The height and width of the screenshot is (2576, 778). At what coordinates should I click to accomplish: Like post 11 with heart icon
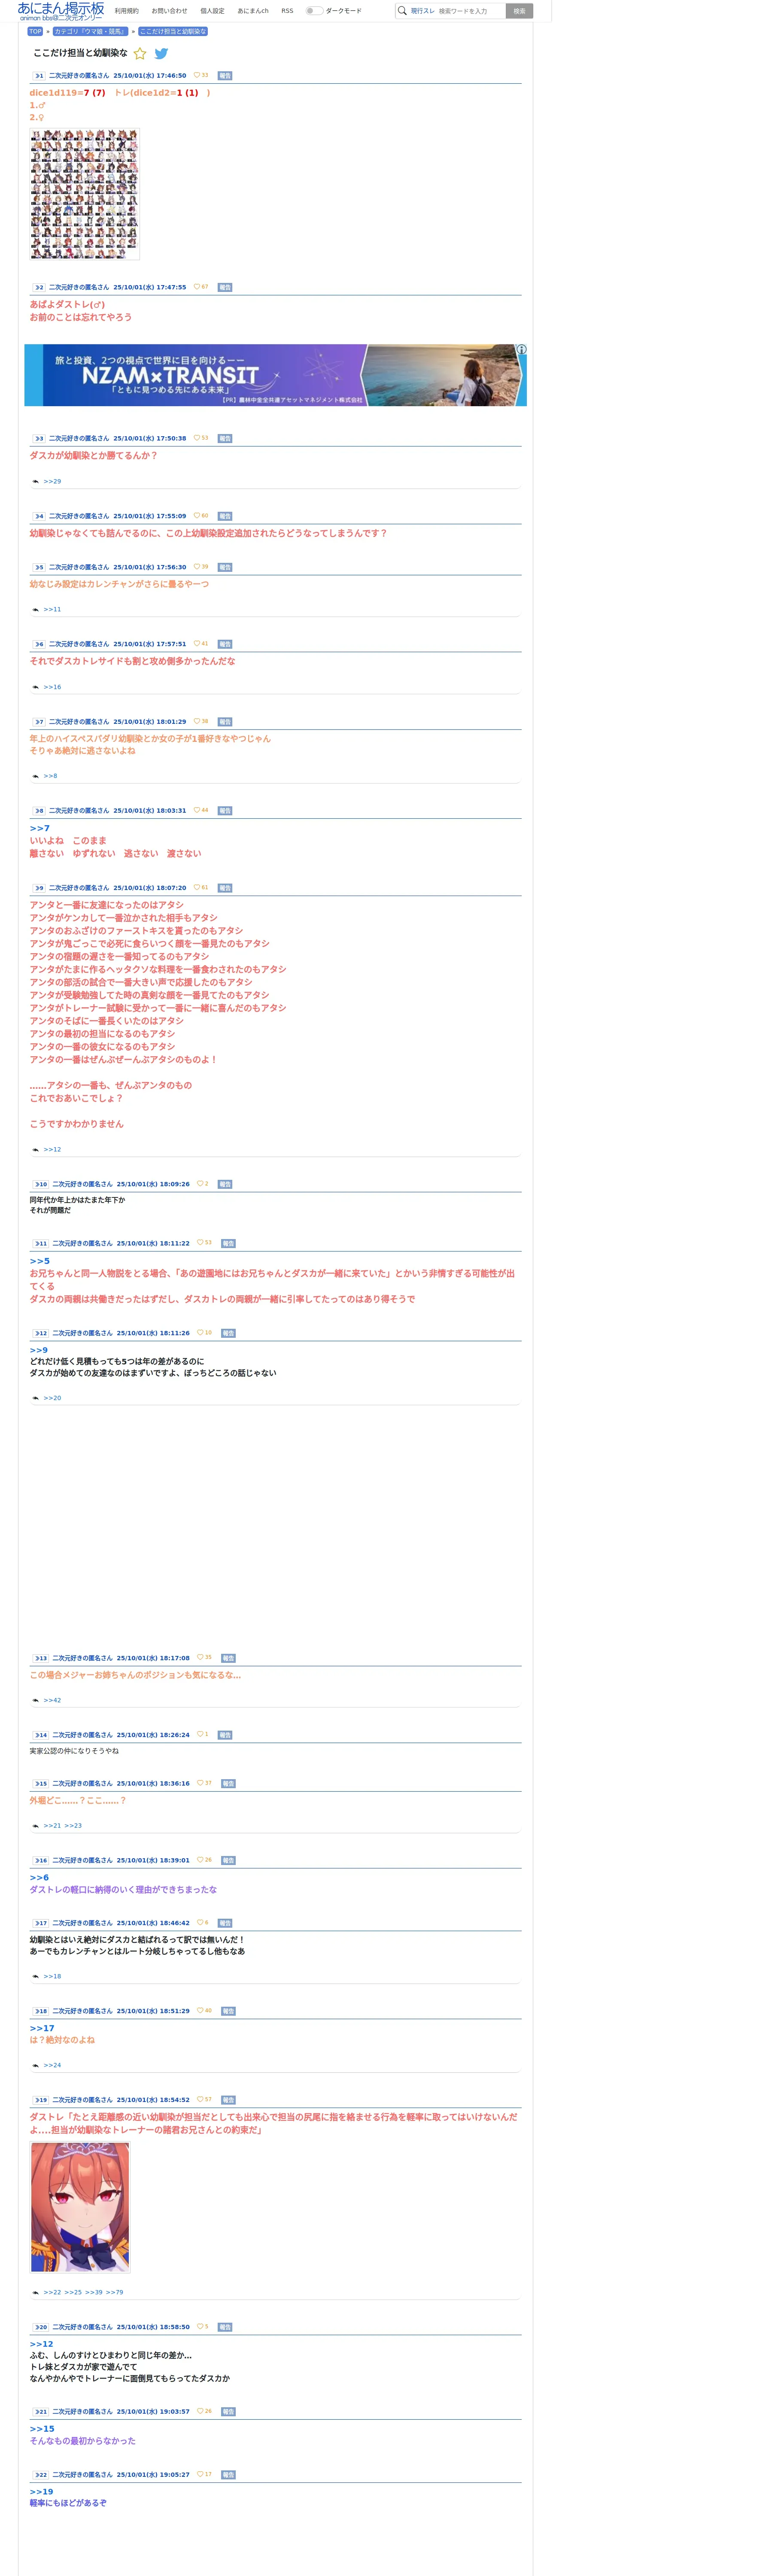pyautogui.click(x=200, y=1243)
